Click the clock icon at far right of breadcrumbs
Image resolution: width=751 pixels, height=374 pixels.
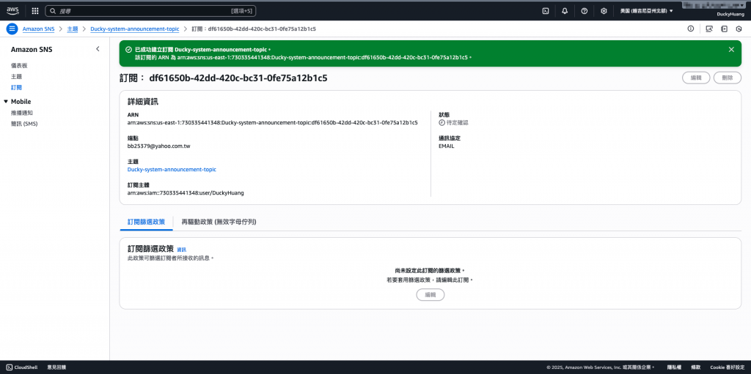click(739, 29)
